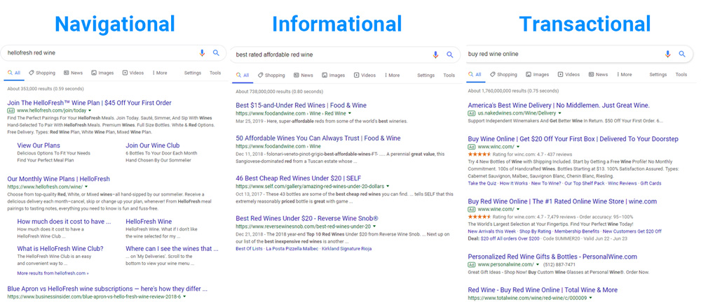The image size is (701, 302).
Task: Open Blue Apron vs HelloFresh wine result
Action: 108,289
